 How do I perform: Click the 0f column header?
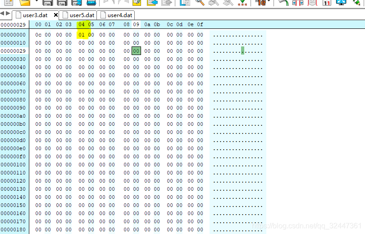point(200,24)
